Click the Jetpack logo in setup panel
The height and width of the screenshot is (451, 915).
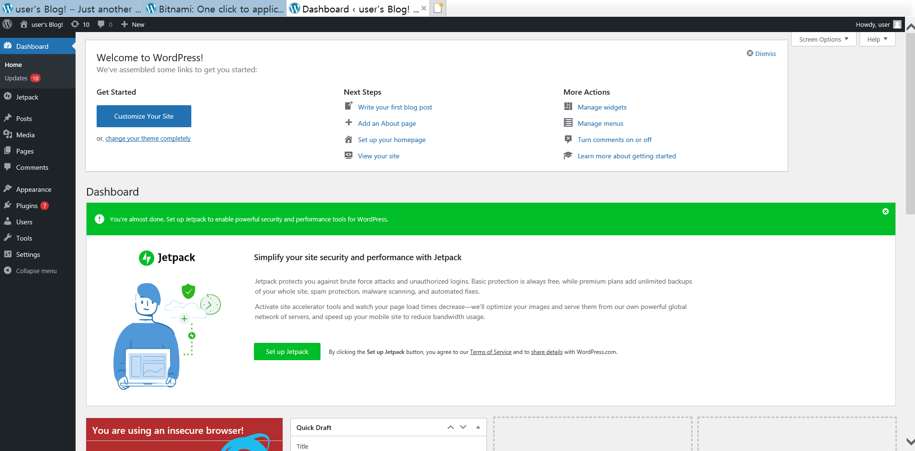(167, 258)
